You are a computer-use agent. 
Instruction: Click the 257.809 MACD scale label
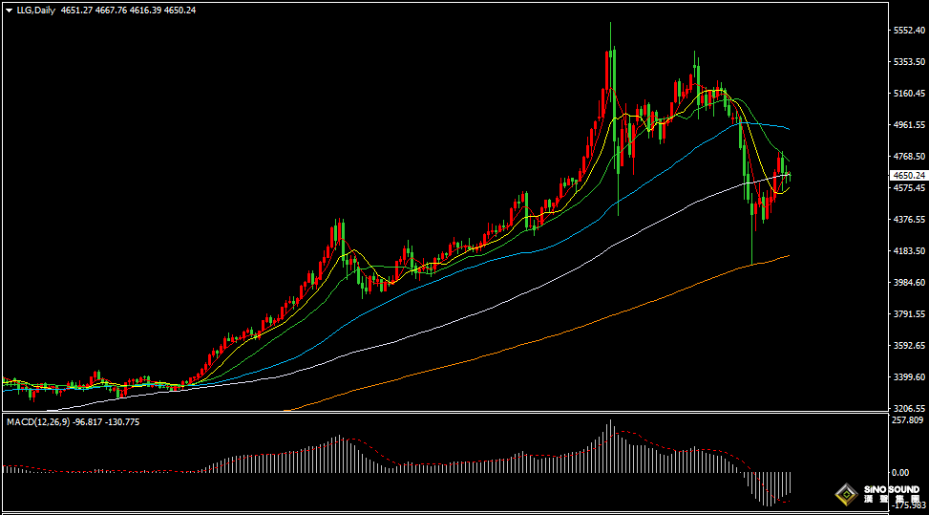coord(908,420)
